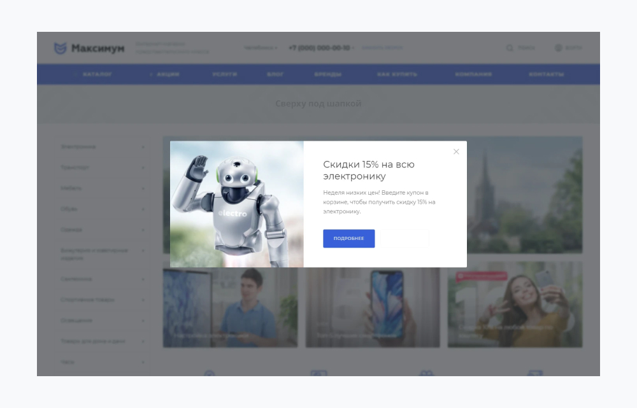Image resolution: width=637 pixels, height=408 pixels.
Task: Open the Каталог menu item
Action: click(97, 74)
